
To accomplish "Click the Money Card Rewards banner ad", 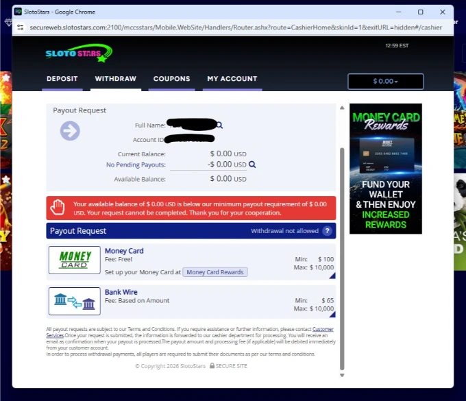I will point(386,169).
